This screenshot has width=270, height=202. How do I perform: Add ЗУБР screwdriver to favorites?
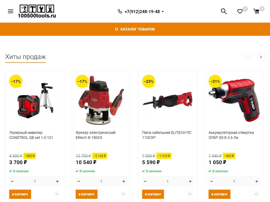tap(256, 194)
